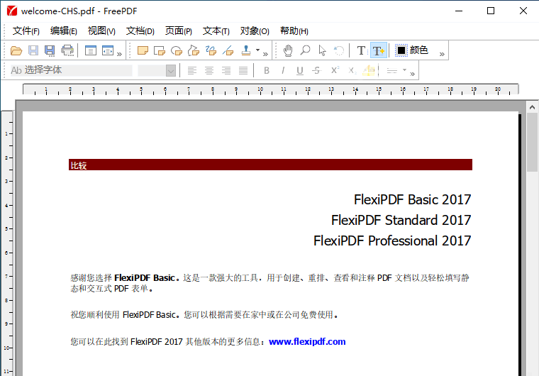Click the justify text icon

point(243,70)
